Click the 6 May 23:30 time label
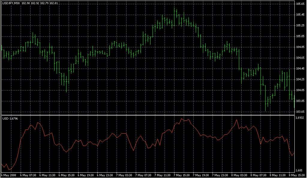Viewport: 307px width, 178px height. 106,175
